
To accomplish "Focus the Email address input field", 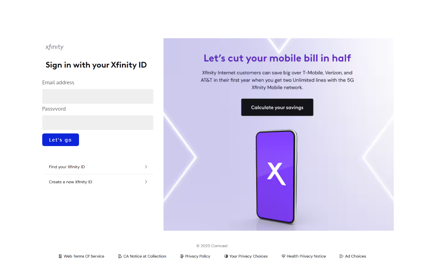I will coord(98,96).
